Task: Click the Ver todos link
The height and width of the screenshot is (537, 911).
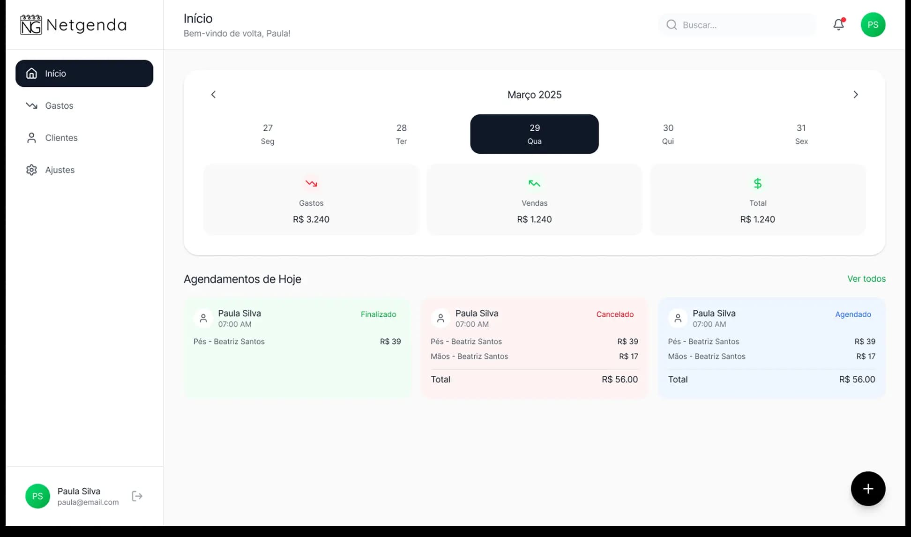Action: pos(866,279)
